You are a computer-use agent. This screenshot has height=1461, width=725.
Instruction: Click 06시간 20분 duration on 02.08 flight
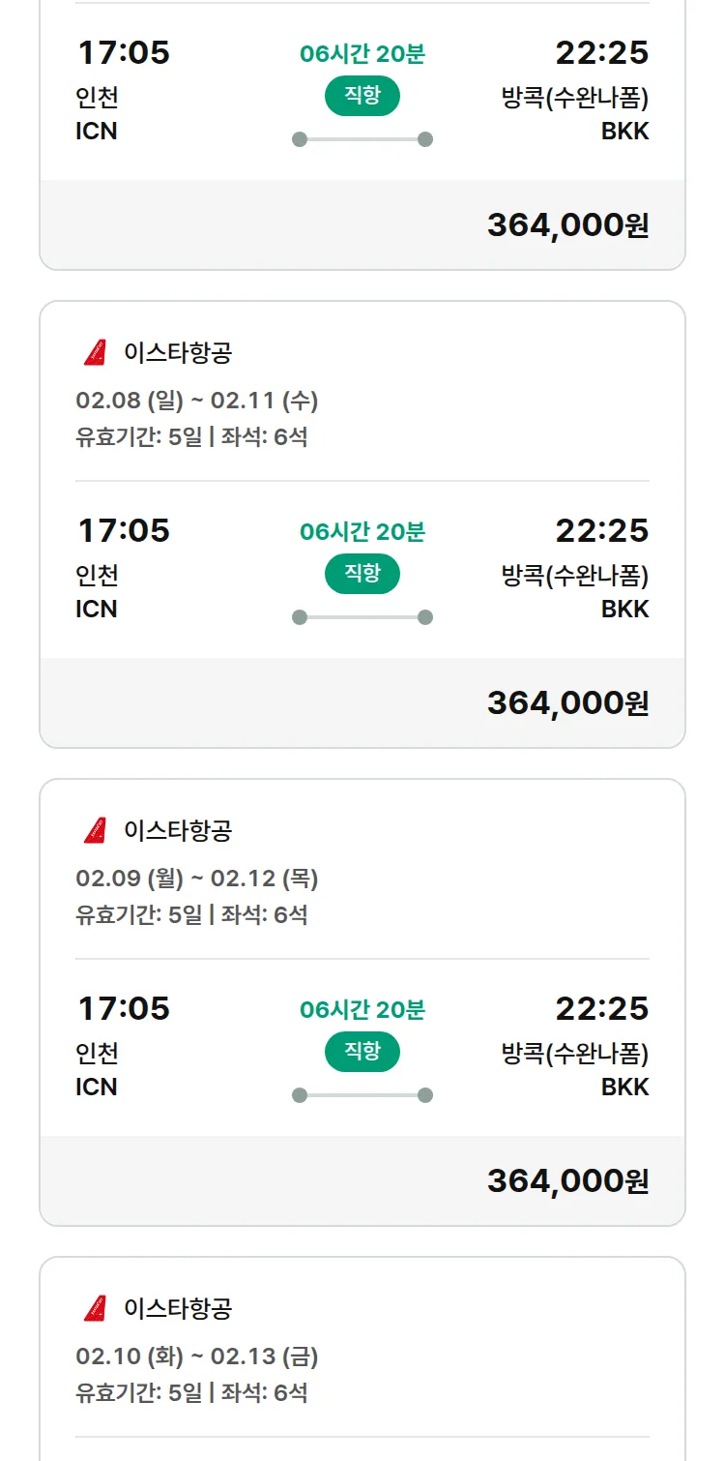pos(362,532)
